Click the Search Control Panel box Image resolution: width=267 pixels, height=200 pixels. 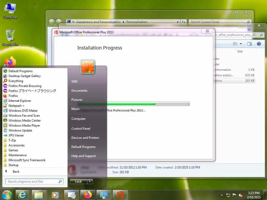click(220, 22)
